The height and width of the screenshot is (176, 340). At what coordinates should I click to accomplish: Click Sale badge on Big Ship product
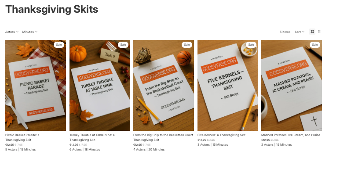187,45
